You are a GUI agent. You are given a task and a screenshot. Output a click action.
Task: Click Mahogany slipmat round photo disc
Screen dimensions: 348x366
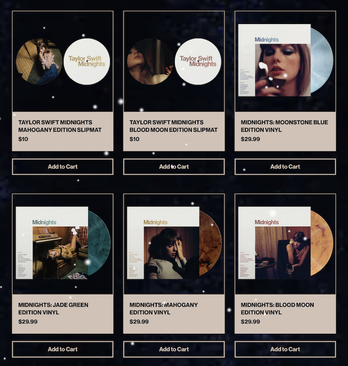click(39, 61)
